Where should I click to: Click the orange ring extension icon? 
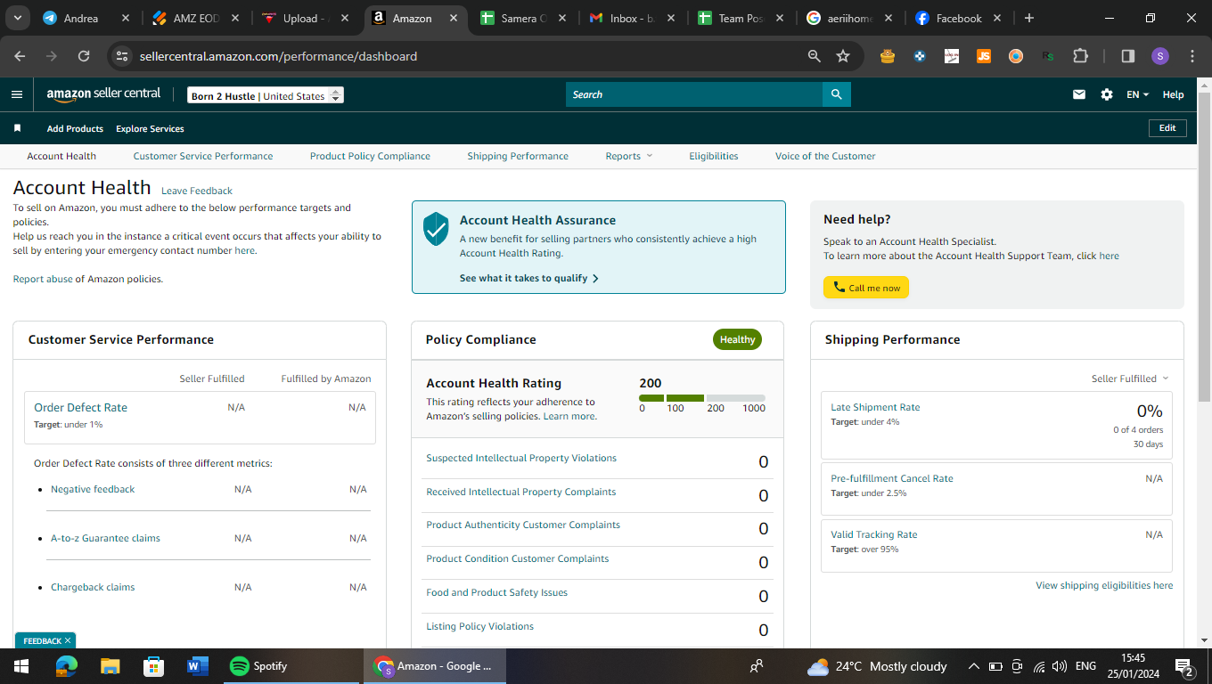[1016, 56]
